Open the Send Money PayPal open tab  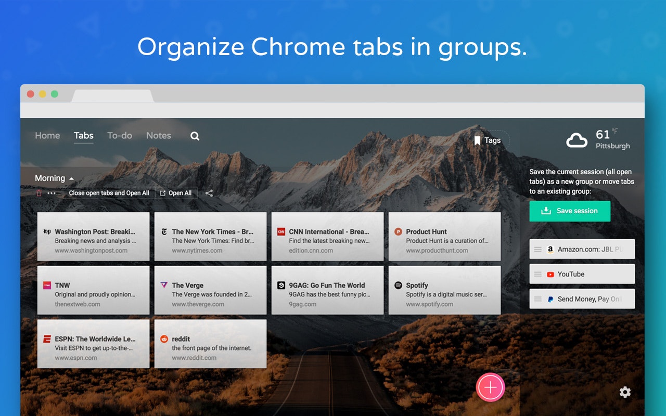(x=582, y=299)
